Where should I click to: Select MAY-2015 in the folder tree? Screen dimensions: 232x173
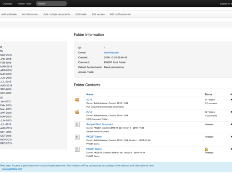click(x=6, y=116)
